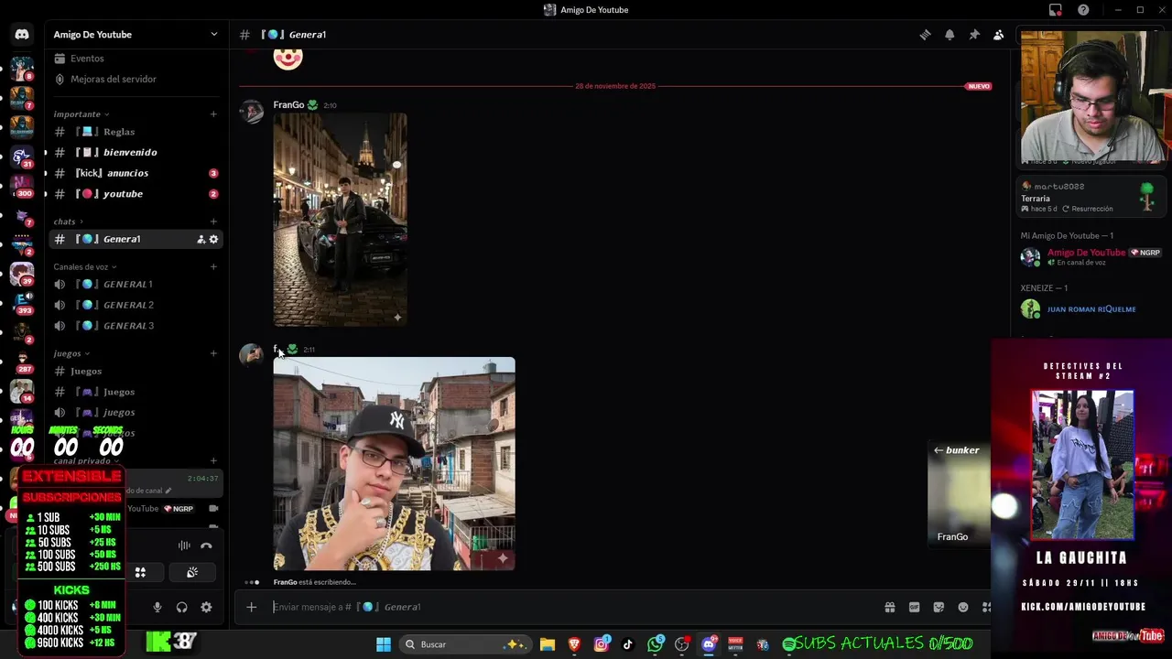The image size is (1172, 659).
Task: Open Mi Amigo De YouTube member profile
Action: (x=1091, y=257)
